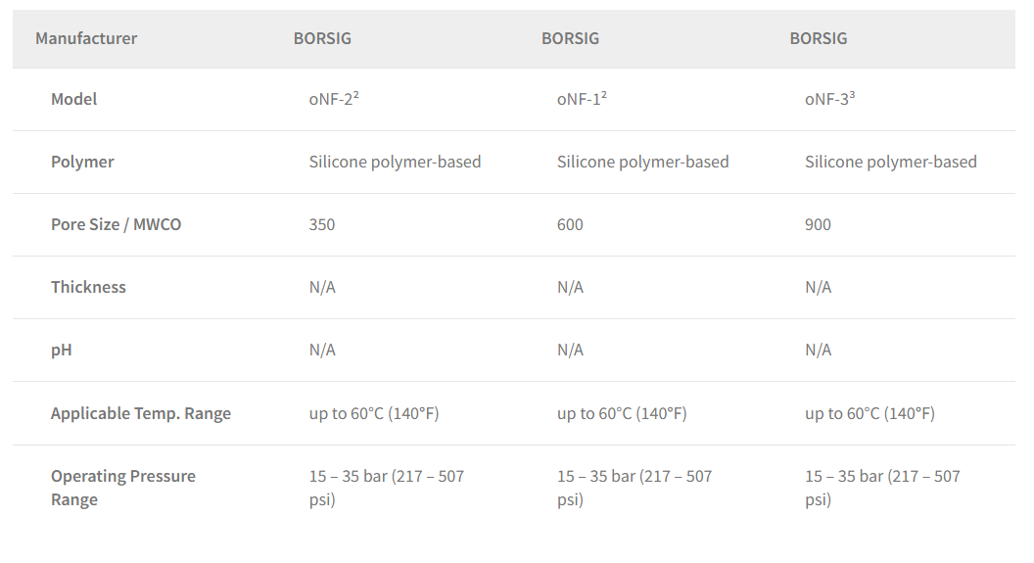Select the Pore Size / MWCO label
This screenshot has height=563, width=1034.
click(117, 225)
